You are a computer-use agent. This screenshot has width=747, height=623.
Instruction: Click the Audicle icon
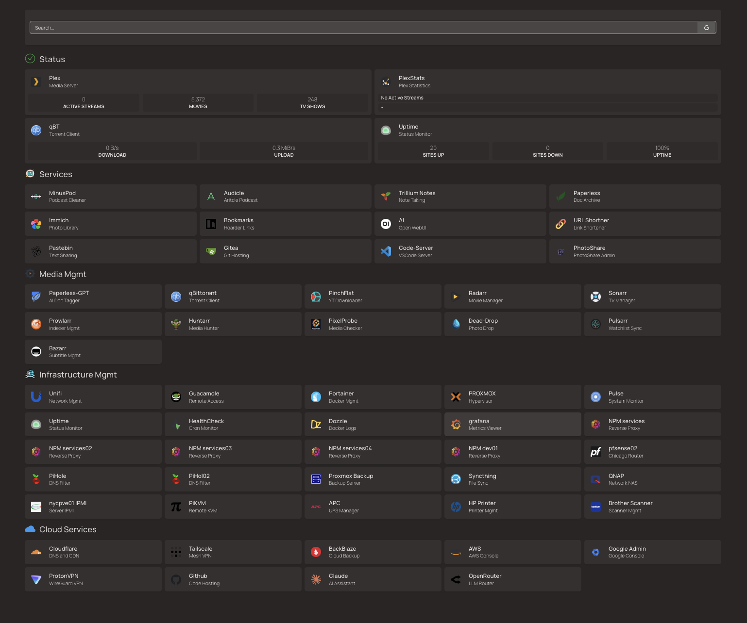coord(211,197)
